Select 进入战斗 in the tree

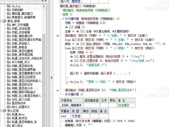[17, 126]
